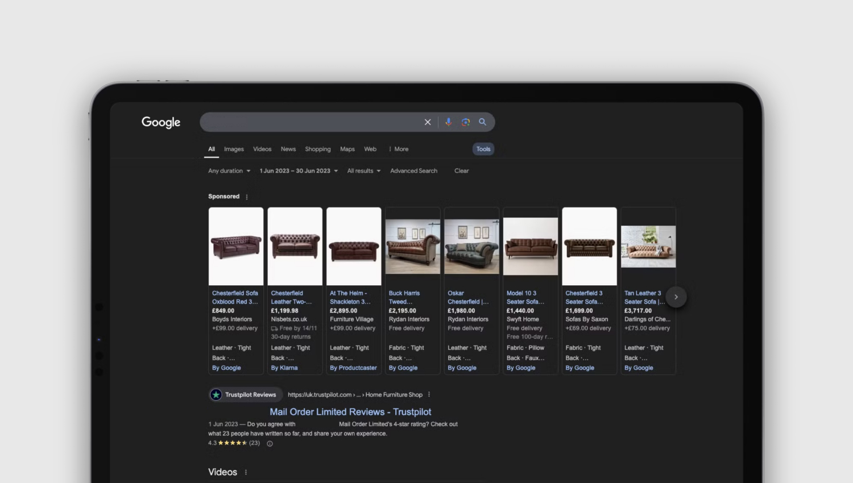
Task: Click the Google logo
Action: [x=161, y=122]
